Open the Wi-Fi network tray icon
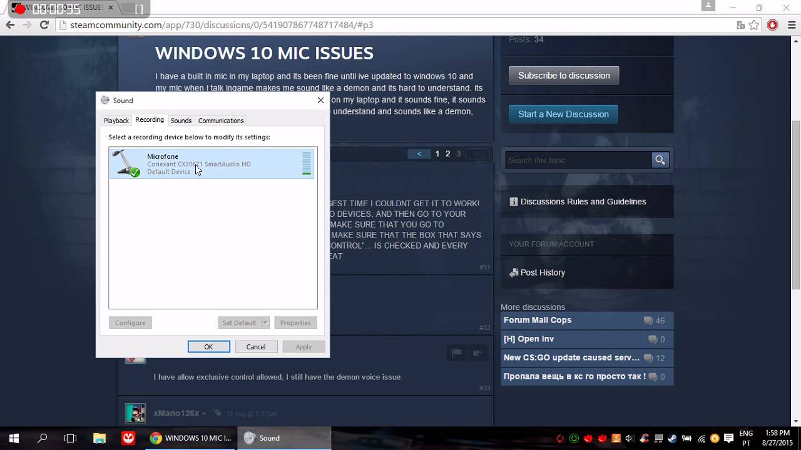Viewport: 801px width, 450px height. [701, 438]
